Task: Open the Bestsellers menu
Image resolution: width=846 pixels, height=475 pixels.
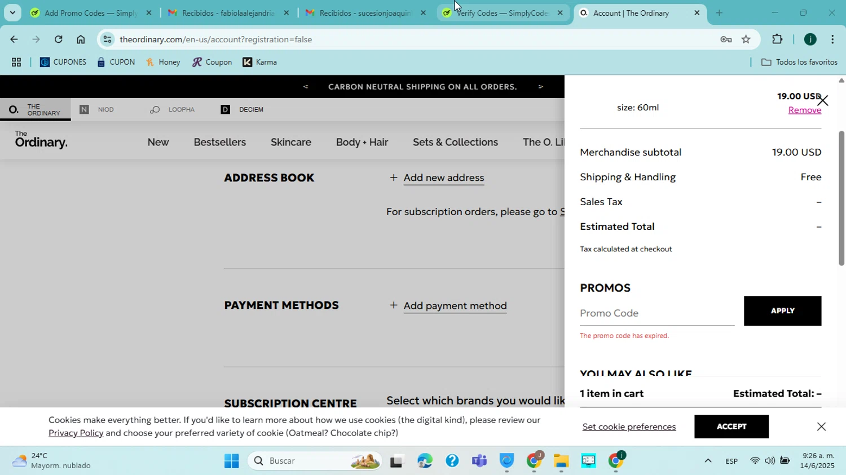Action: (x=220, y=142)
